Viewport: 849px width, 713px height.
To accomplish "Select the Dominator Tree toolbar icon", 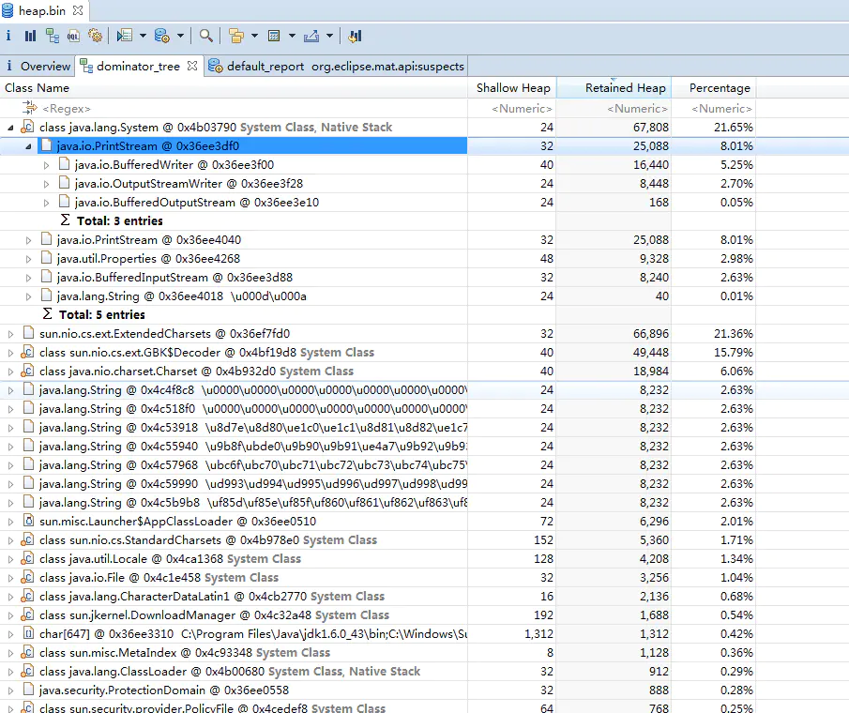I will 53,35.
